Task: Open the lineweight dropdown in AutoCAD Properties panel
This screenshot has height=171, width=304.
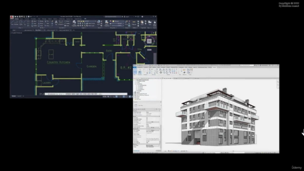Action: [x=118, y=23]
